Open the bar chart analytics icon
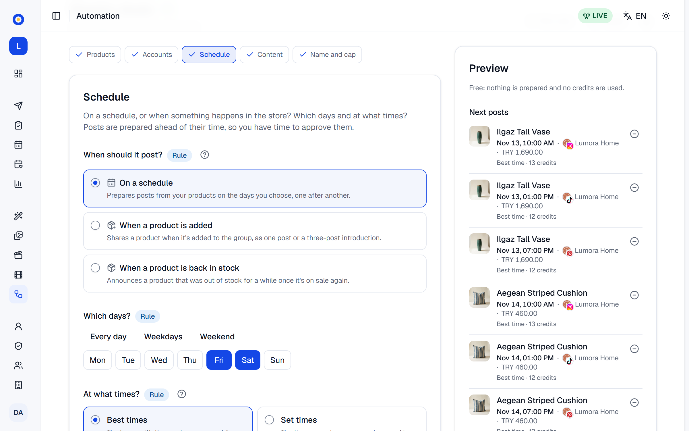This screenshot has width=689, height=431. 18,184
